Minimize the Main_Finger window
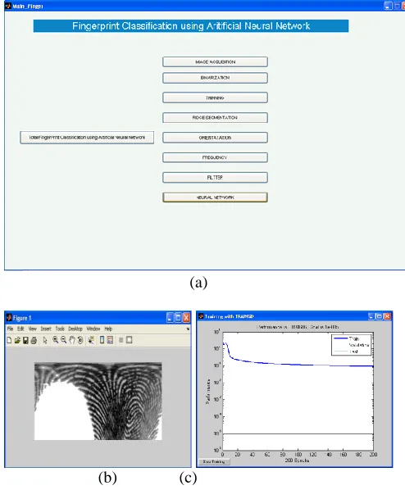The image size is (405, 490). (x=388, y=6)
